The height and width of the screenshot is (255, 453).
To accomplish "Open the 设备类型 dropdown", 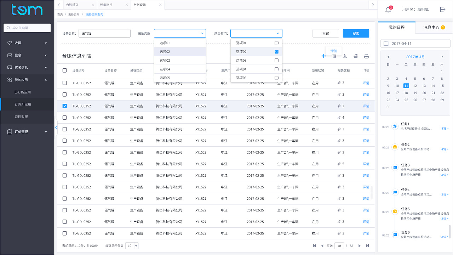I will click(x=180, y=33).
